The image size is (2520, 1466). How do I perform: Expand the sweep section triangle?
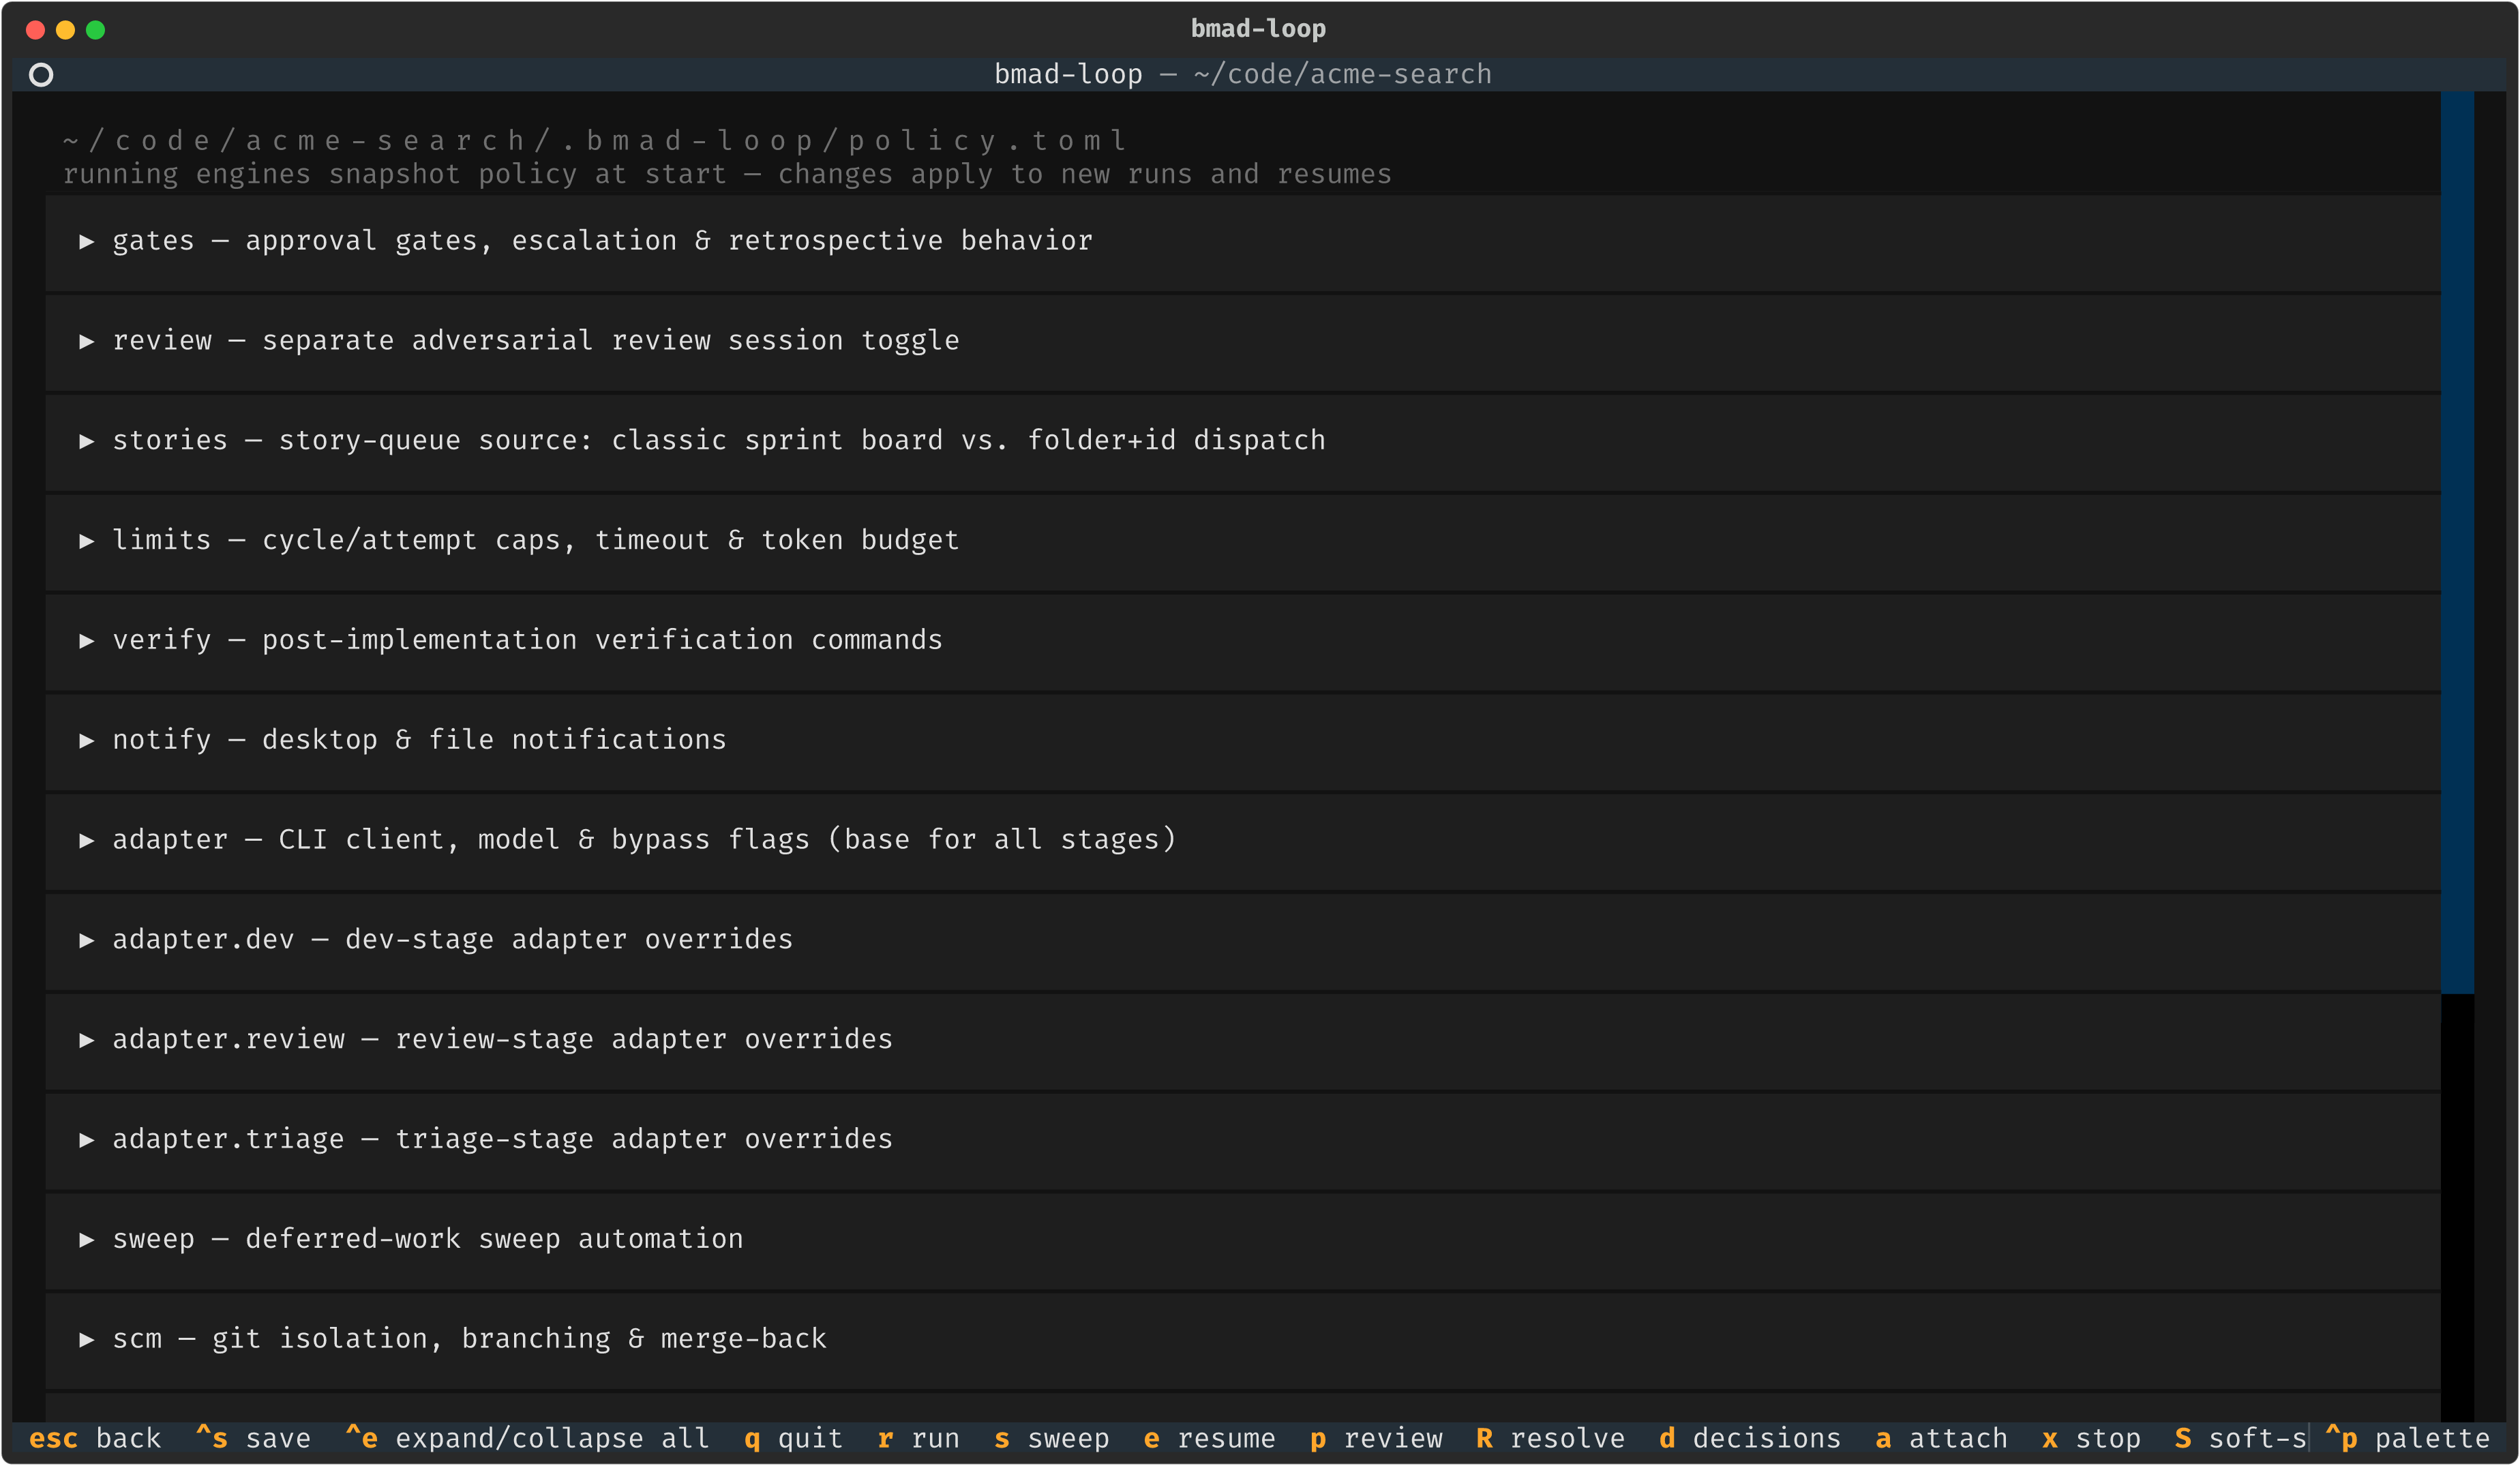[x=87, y=1239]
